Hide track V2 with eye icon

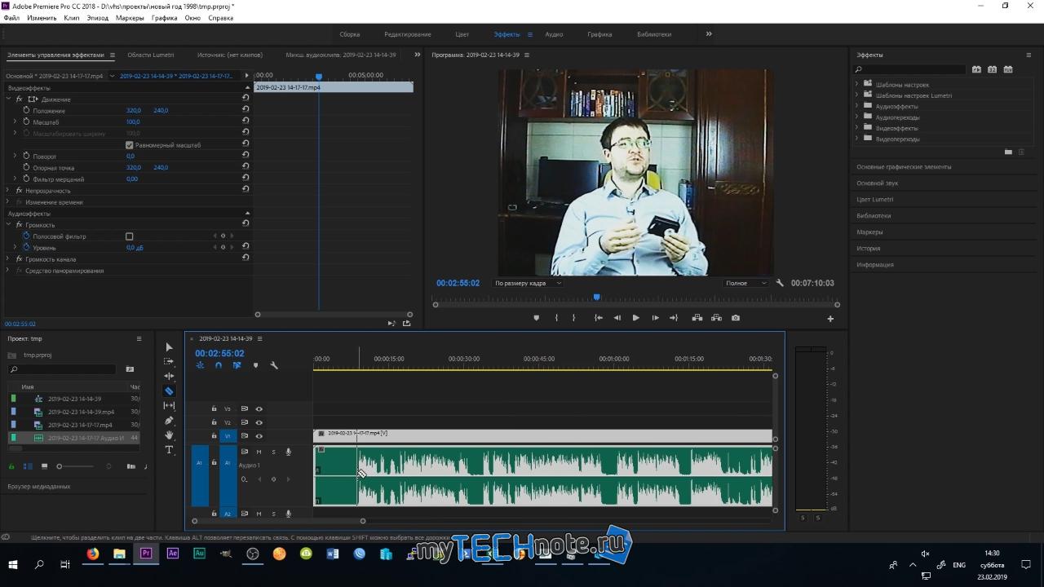pos(259,422)
